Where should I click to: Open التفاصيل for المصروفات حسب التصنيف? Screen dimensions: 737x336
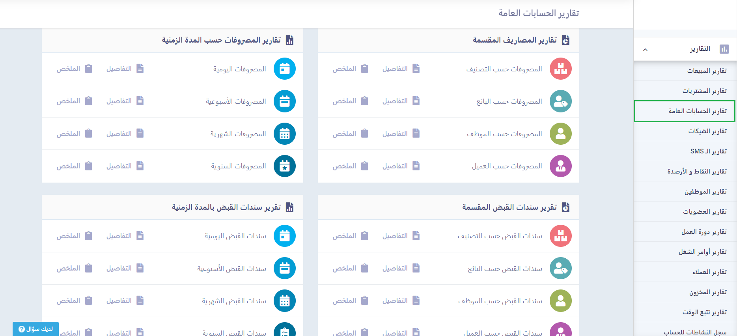pyautogui.click(x=401, y=69)
